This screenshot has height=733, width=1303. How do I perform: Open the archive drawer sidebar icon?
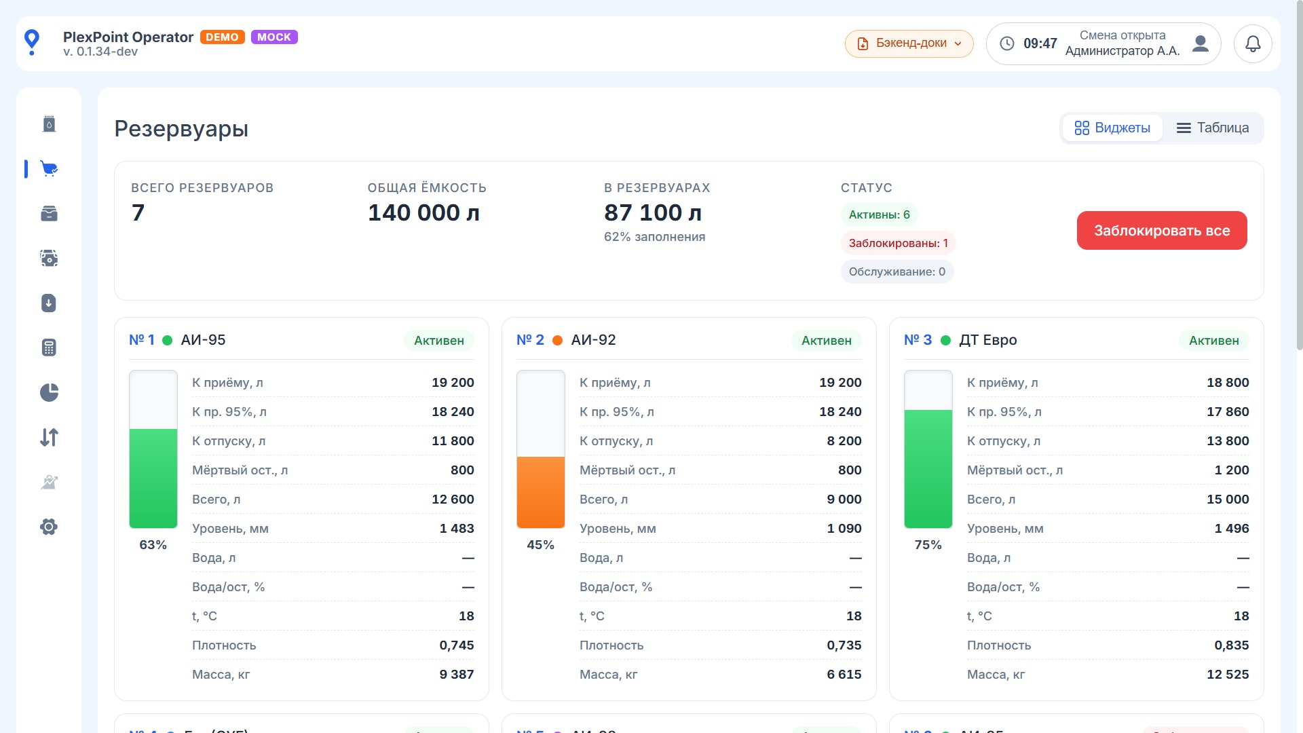click(x=49, y=214)
